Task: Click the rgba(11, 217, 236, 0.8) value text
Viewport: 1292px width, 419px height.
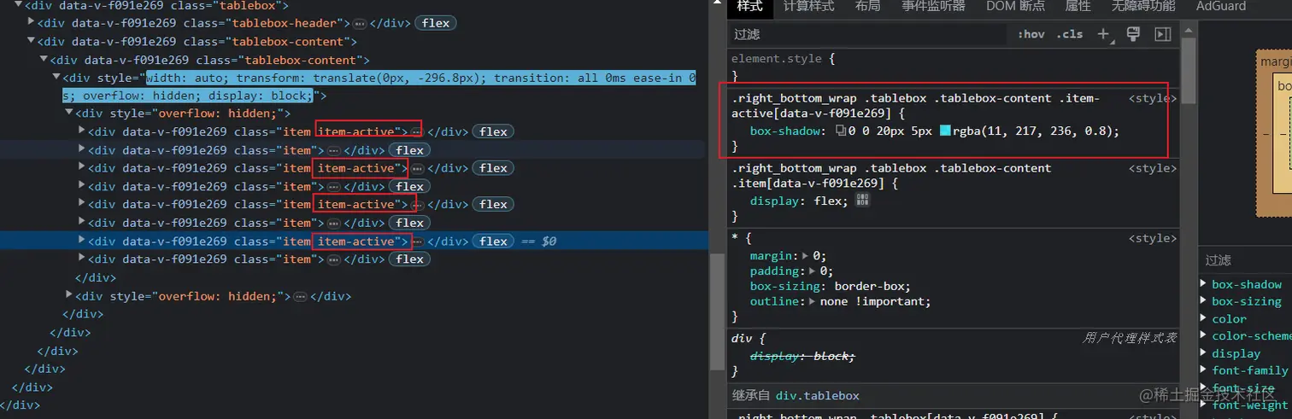Action: (1033, 131)
